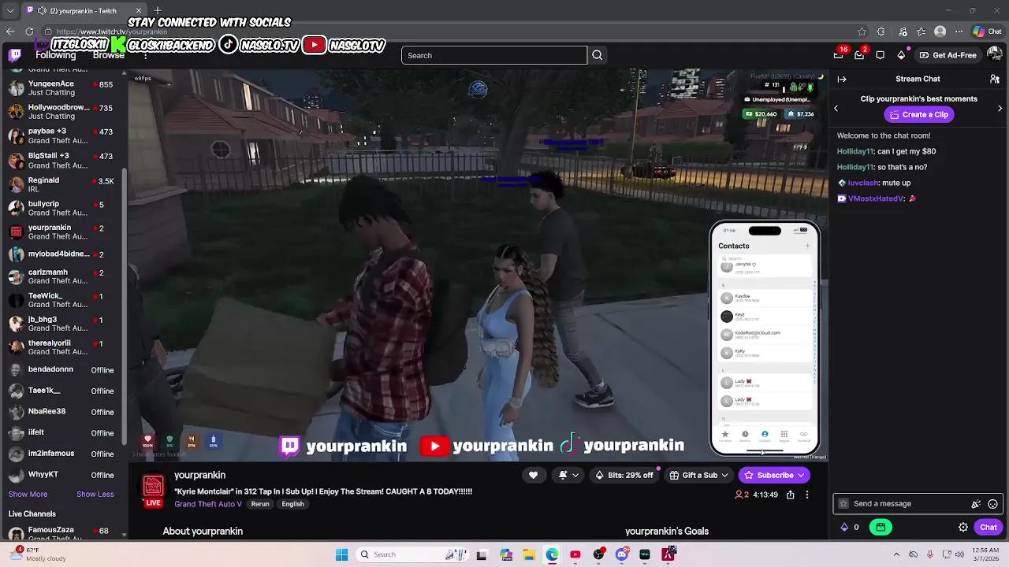
Task: Bookmark page with the star icon
Action: pyautogui.click(x=862, y=31)
